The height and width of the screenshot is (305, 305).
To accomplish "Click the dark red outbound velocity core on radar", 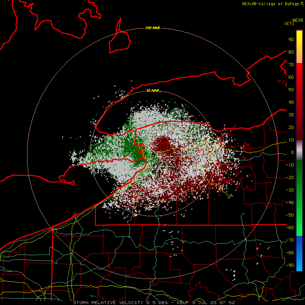I will tap(162, 145).
